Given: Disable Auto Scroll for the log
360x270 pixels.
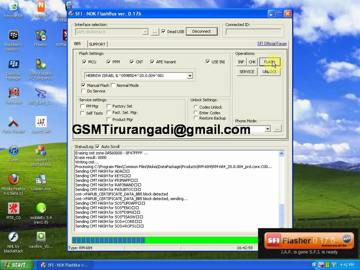Looking at the screenshot, I should tap(97, 147).
